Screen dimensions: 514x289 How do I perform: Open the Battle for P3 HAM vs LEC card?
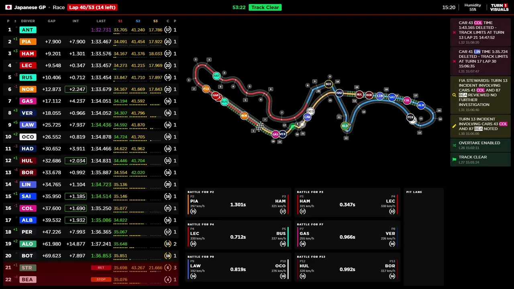coord(347,203)
